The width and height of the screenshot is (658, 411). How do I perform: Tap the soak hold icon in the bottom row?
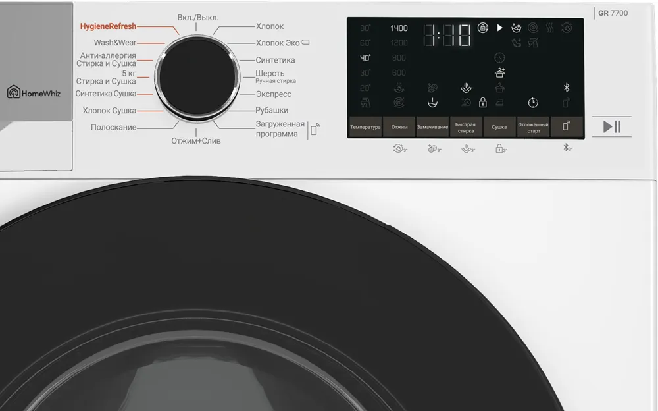pos(432,148)
